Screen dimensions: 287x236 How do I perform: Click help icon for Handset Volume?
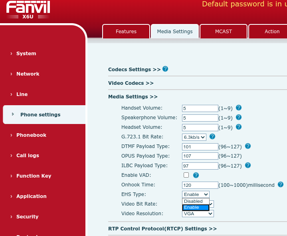click(238, 108)
